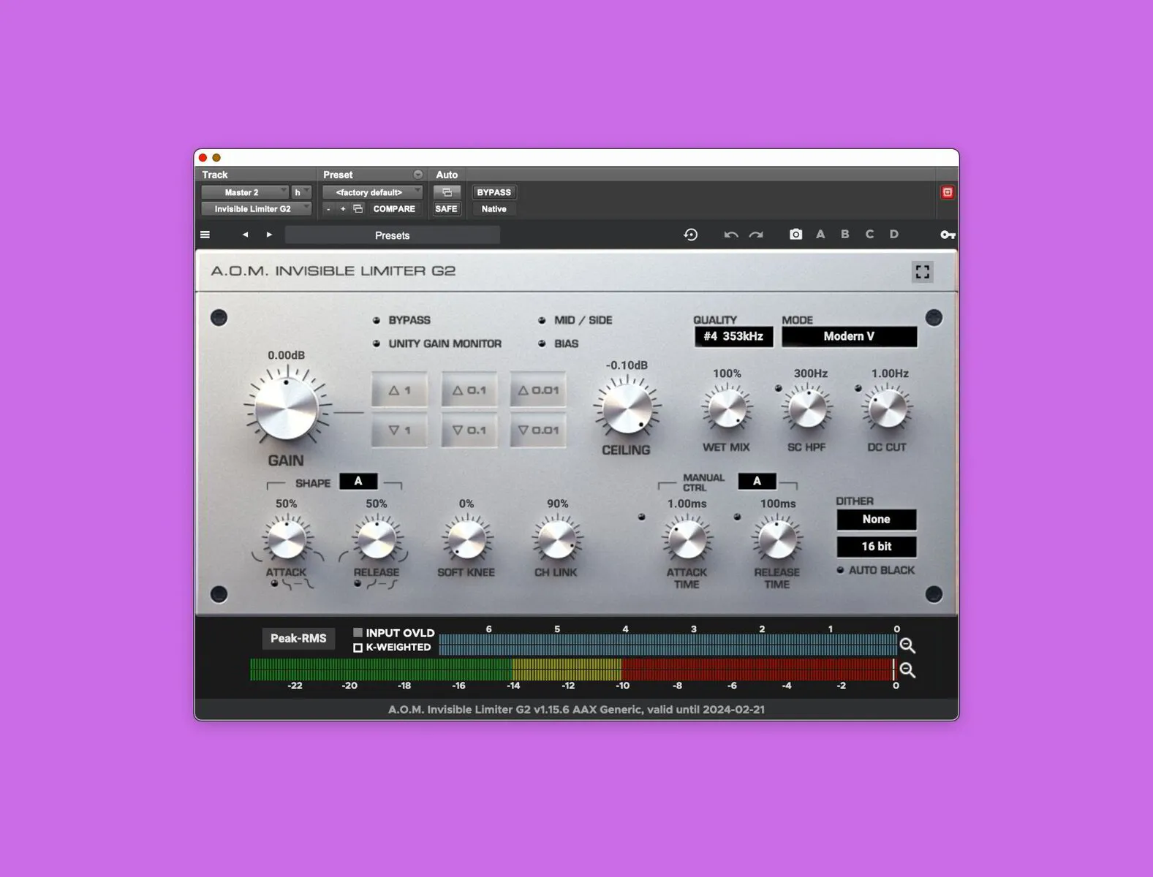Increase gain by 1 button
The height and width of the screenshot is (877, 1153).
pyautogui.click(x=400, y=390)
